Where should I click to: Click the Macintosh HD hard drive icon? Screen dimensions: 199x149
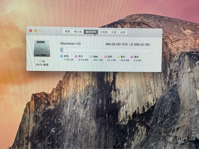42,48
